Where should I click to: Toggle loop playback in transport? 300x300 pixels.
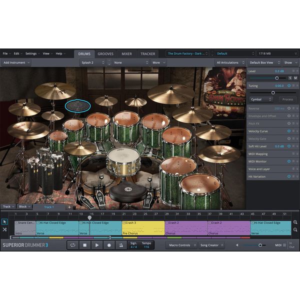click(72, 245)
